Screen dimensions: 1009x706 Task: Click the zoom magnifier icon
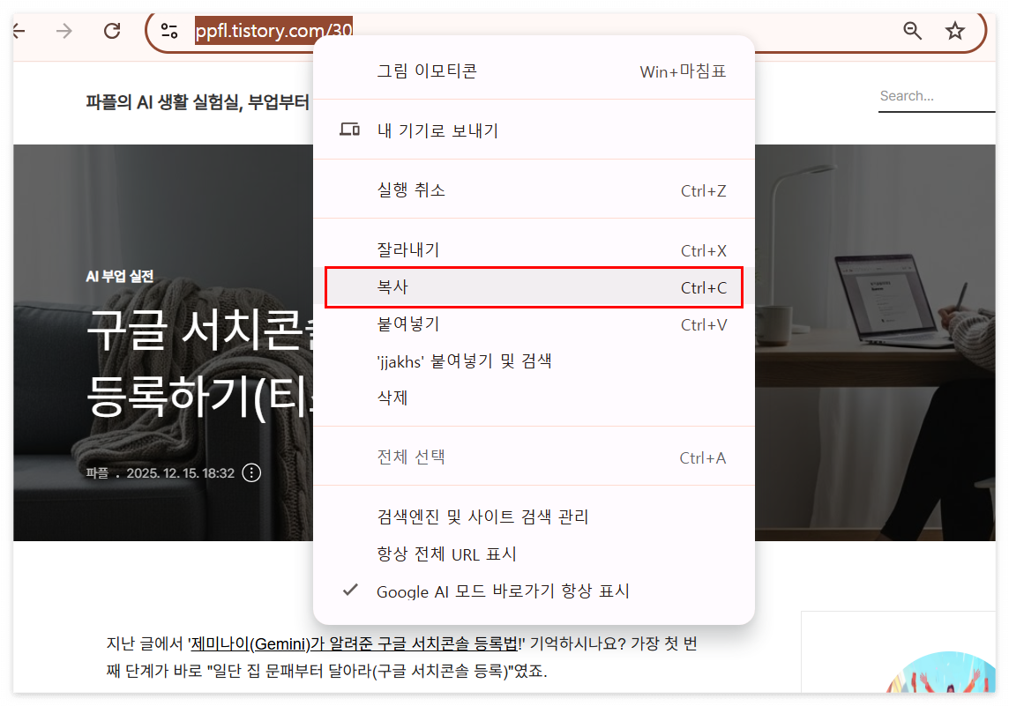pos(912,30)
